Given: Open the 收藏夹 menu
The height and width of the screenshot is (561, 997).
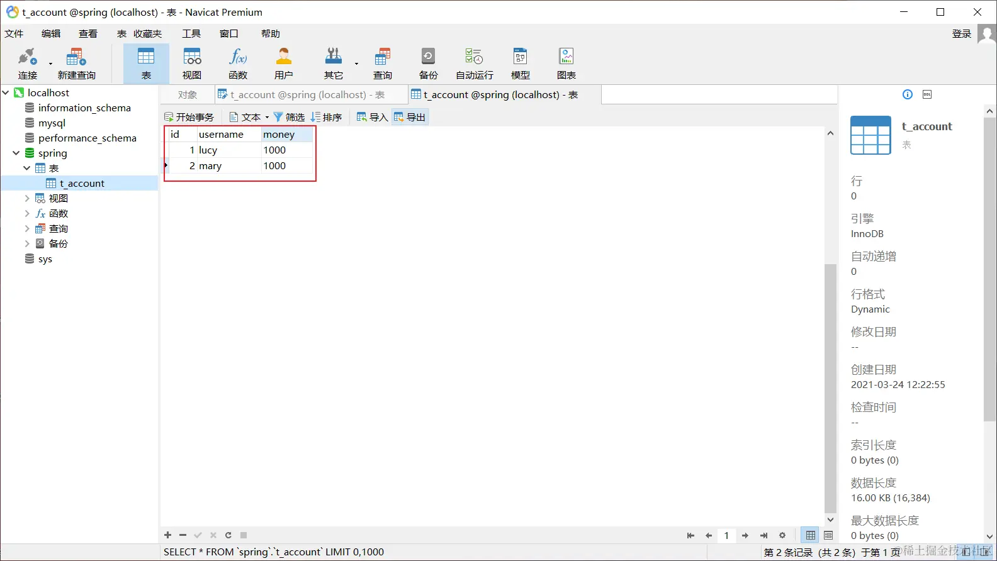Looking at the screenshot, I should click(x=148, y=34).
